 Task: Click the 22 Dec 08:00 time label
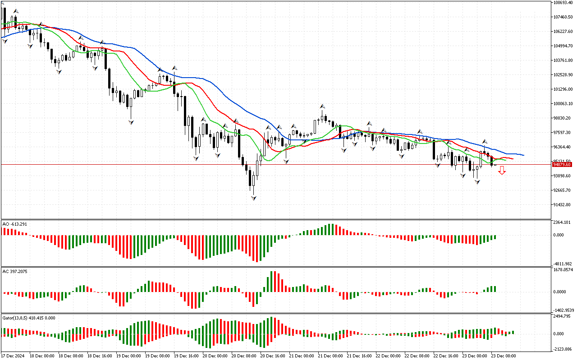coord(417,356)
